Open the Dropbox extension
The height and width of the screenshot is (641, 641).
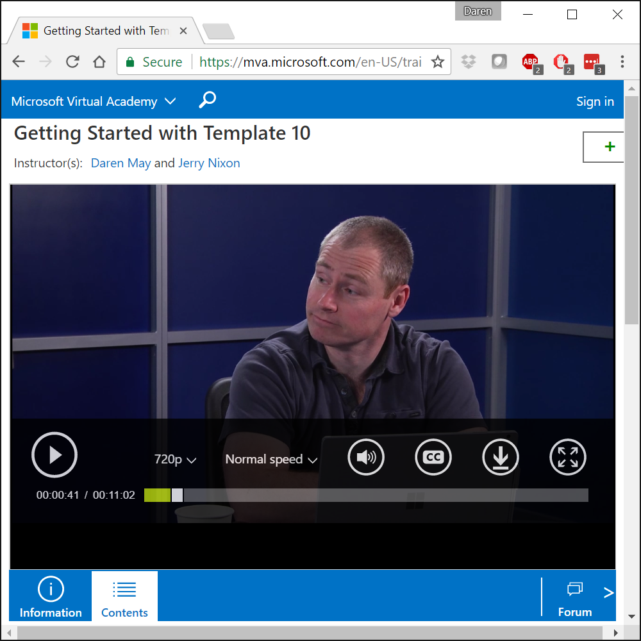coord(469,62)
